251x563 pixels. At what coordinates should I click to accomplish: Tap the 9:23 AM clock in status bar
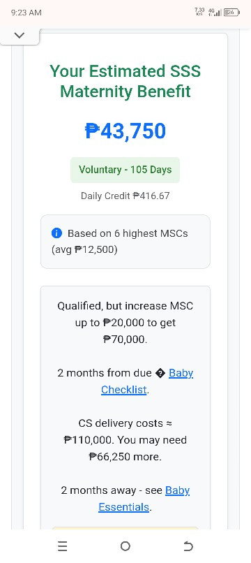coord(26,13)
